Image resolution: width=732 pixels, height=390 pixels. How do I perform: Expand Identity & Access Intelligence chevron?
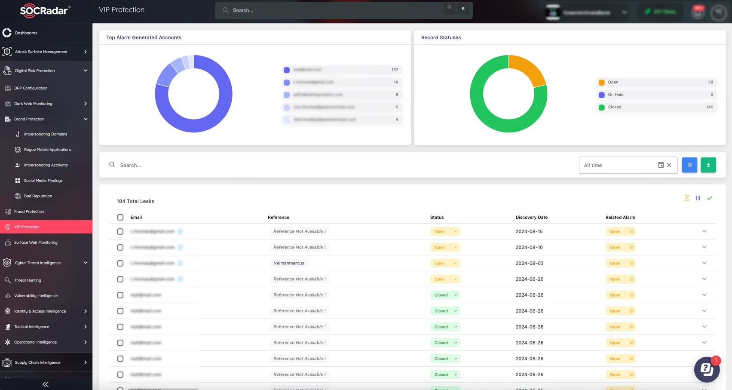point(86,311)
